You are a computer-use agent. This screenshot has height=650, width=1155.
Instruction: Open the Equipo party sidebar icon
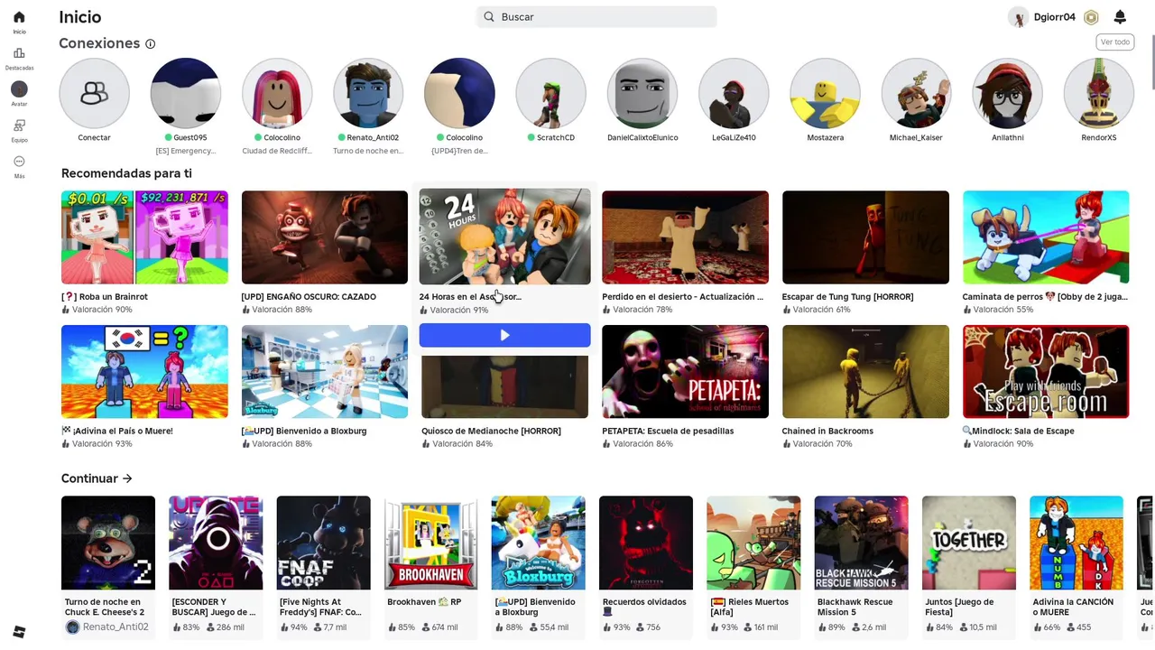point(19,125)
